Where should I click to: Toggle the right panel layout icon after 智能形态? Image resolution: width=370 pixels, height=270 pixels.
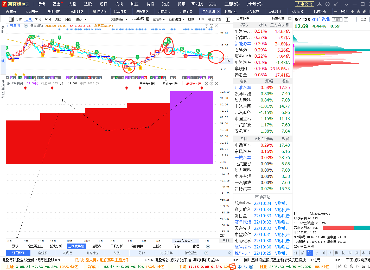pyautogui.click(x=228, y=19)
